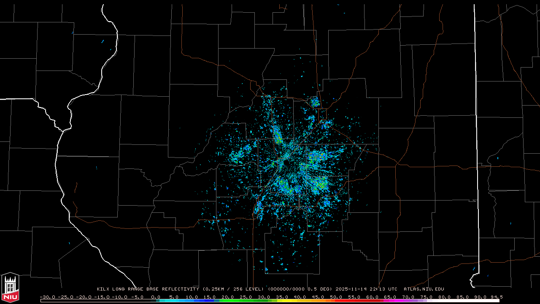Image resolution: width=540 pixels, height=304 pixels.
Task: Click the 0.0 label on the reflectivity scale
Action: [156, 297]
